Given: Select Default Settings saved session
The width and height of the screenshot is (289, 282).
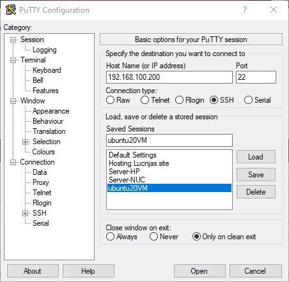Looking at the screenshot, I should click(169, 155).
